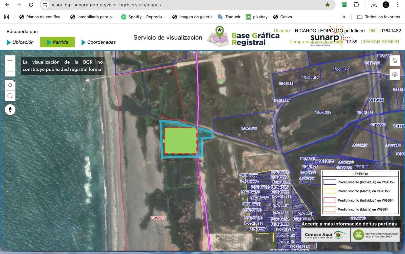The height and width of the screenshot is (254, 405).
Task: Click the green highlighted parcel on map
Action: (180, 141)
